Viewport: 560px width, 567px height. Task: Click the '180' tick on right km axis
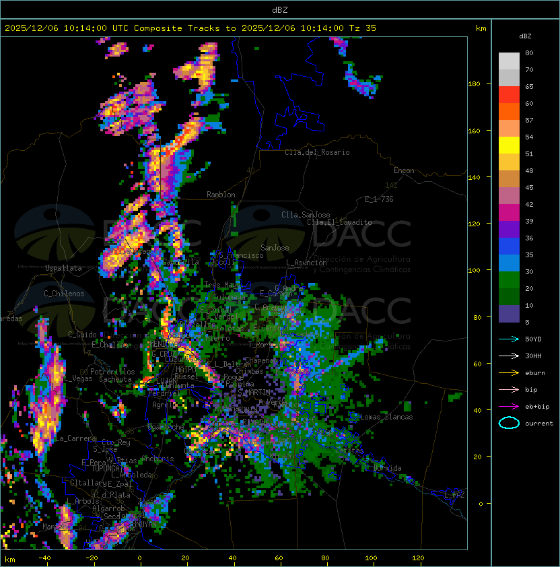coord(474,84)
